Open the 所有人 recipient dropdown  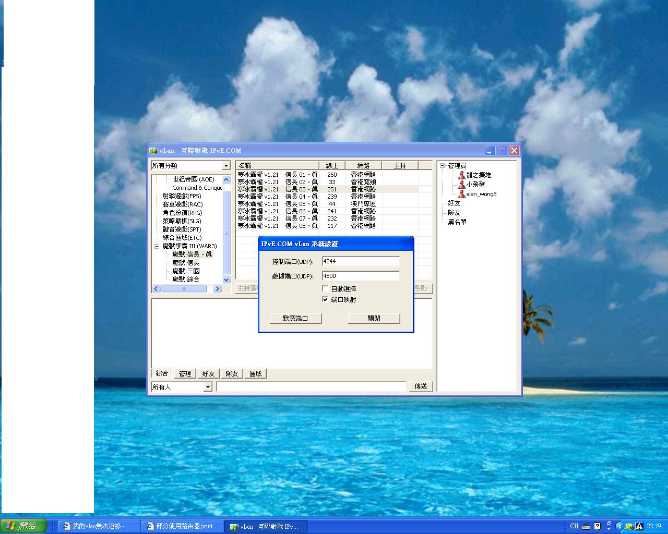(208, 387)
